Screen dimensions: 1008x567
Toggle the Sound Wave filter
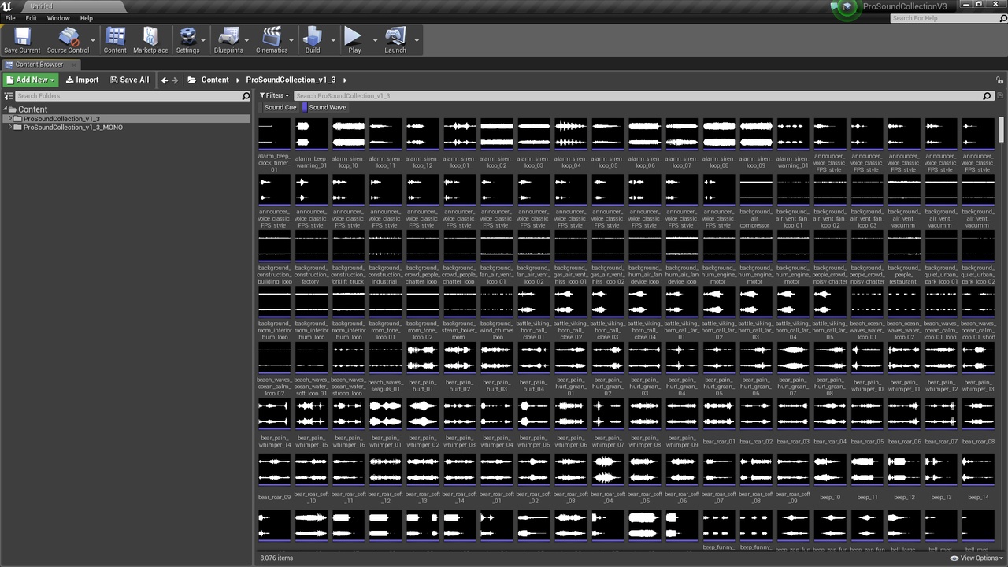tap(326, 107)
